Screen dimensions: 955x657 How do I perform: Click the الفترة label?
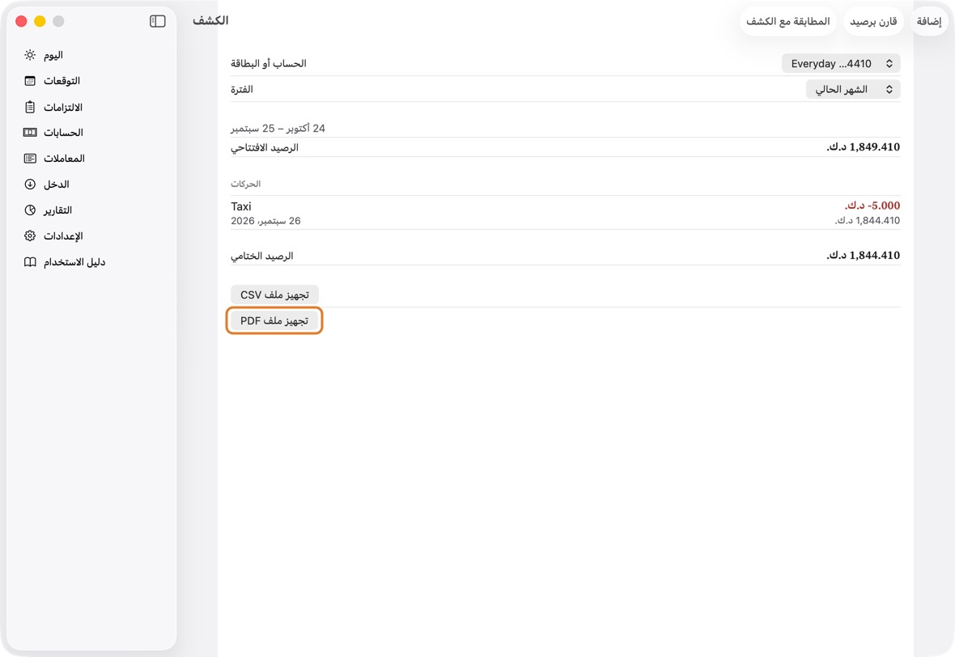[242, 90]
